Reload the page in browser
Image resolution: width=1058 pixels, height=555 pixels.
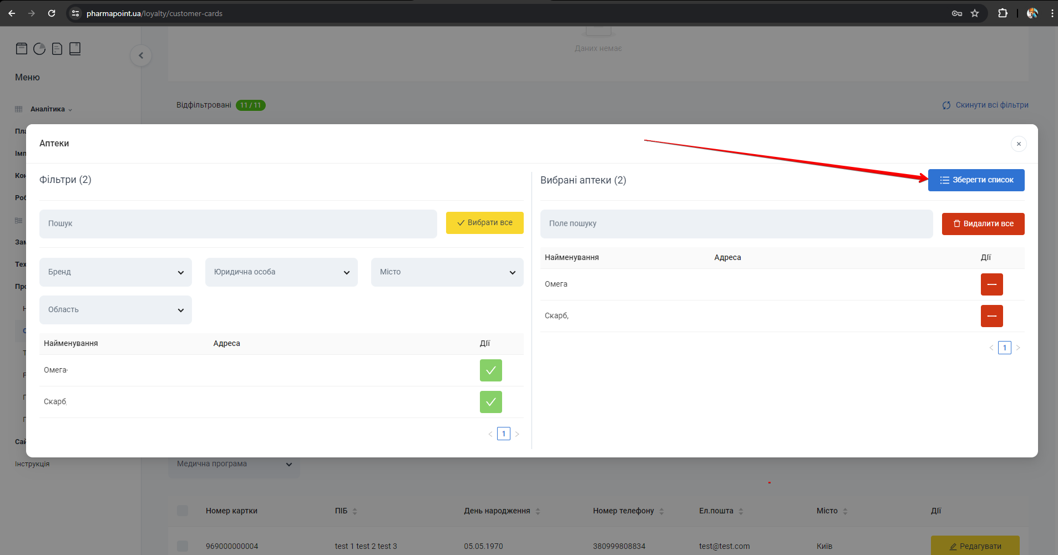(52, 13)
